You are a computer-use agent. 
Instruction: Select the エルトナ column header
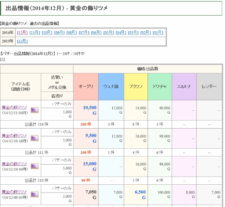[x=184, y=87]
